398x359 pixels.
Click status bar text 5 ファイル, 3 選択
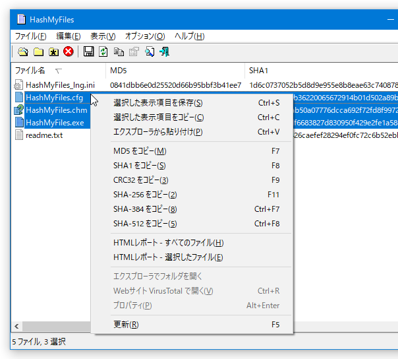39,341
